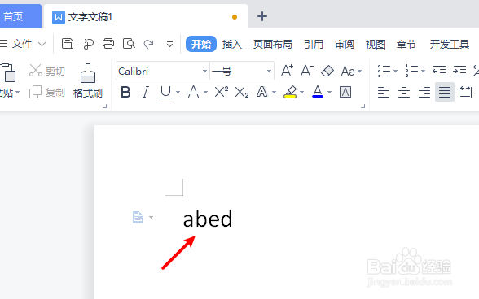479x299 pixels.
Task: Apply text effects outline A icon
Action: coord(261,92)
